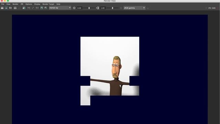Open the IPR menu
220x124 pixels.
(22, 4)
